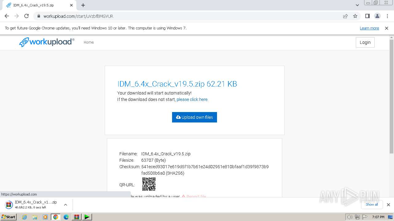Open media player taskbar icon
The width and height of the screenshot is (394, 221).
point(45,217)
